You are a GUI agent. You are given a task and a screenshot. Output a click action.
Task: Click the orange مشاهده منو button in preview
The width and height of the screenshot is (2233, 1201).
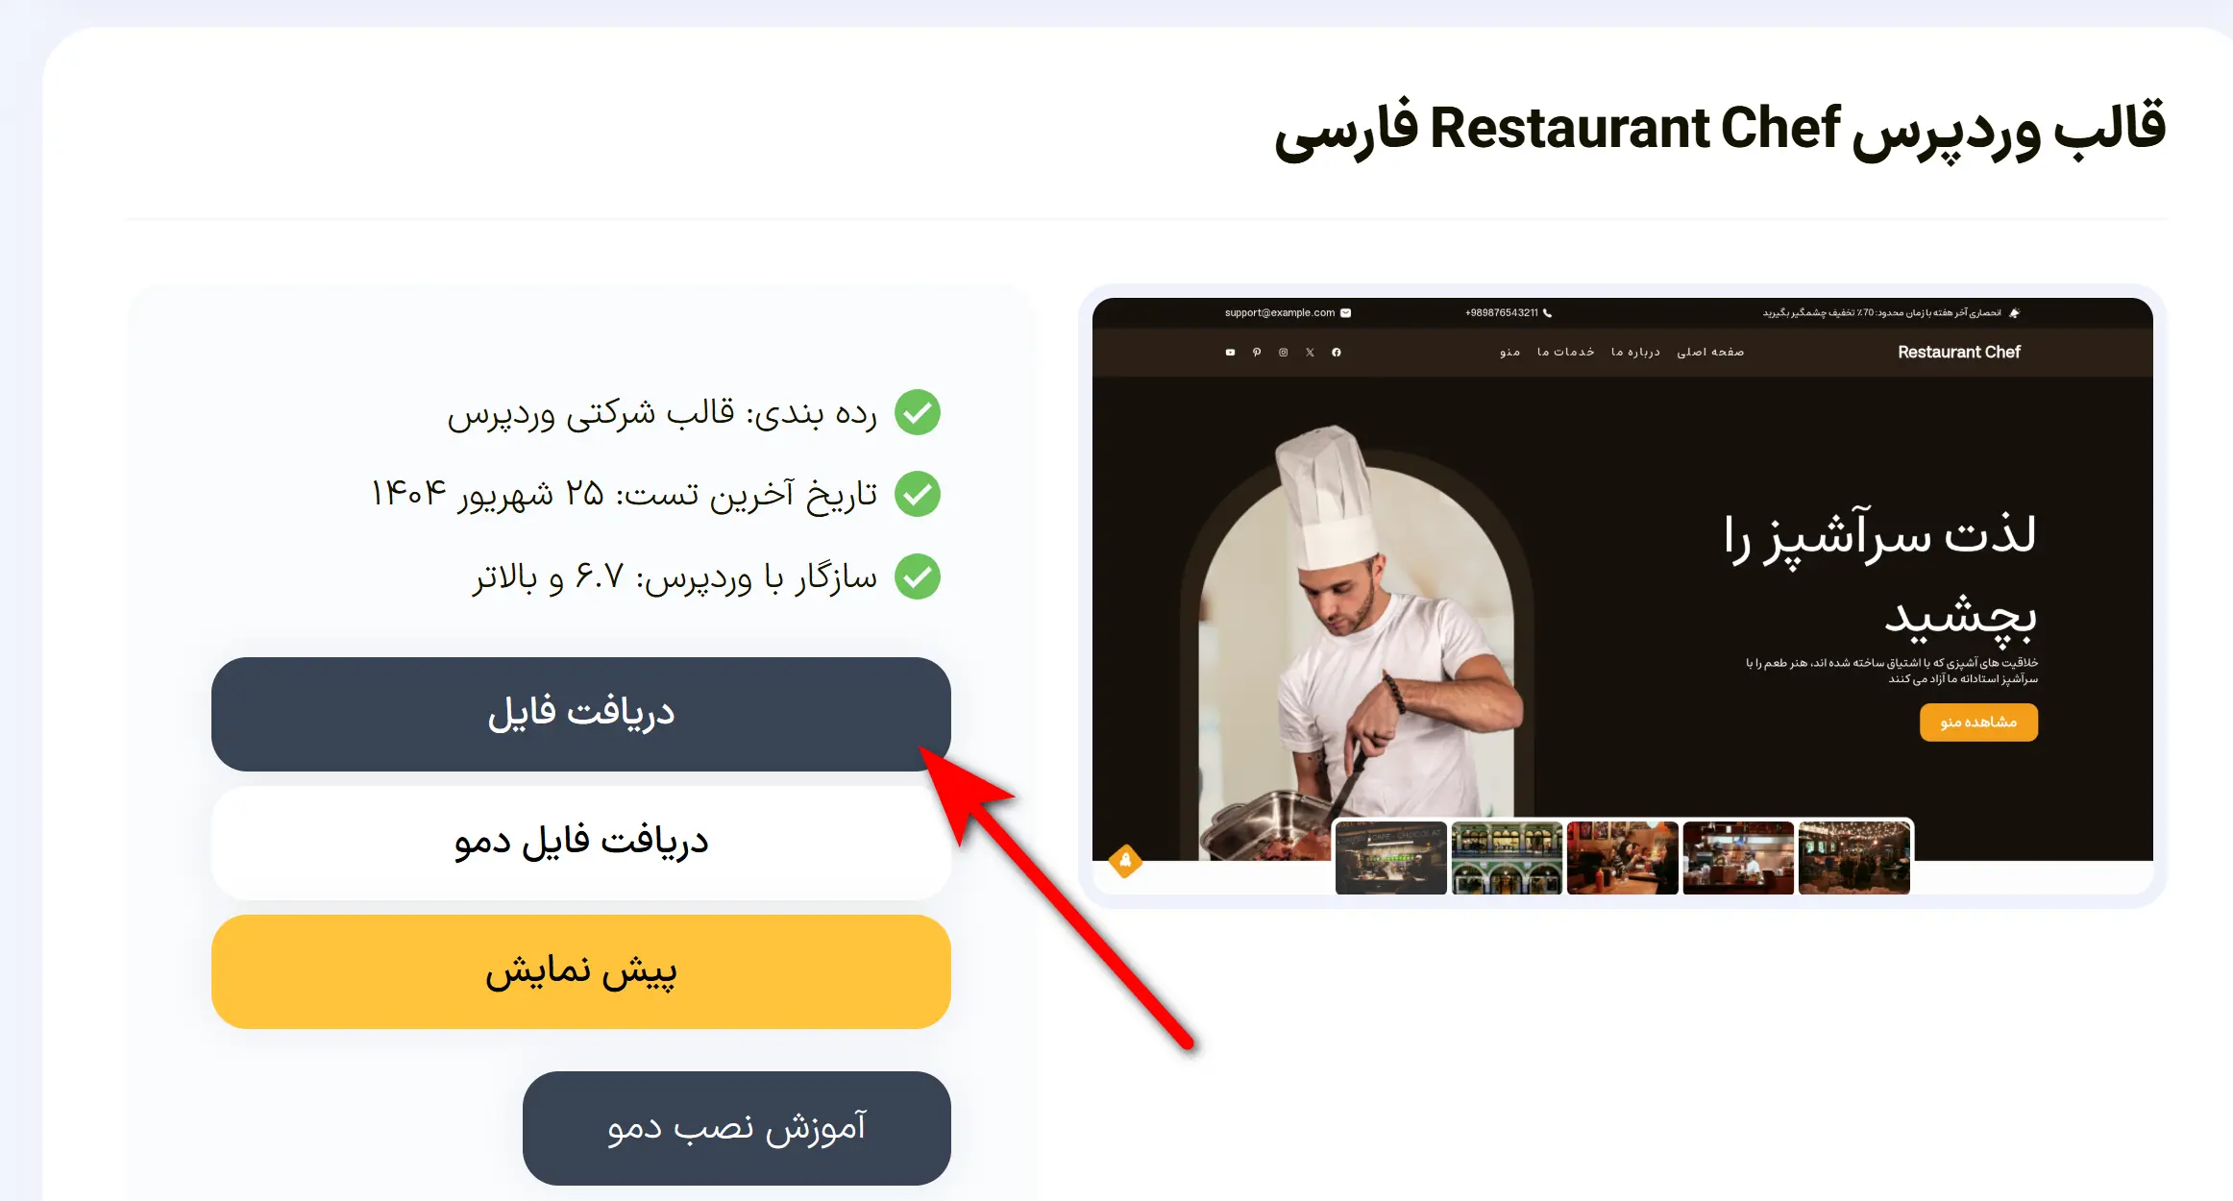click(x=1978, y=723)
